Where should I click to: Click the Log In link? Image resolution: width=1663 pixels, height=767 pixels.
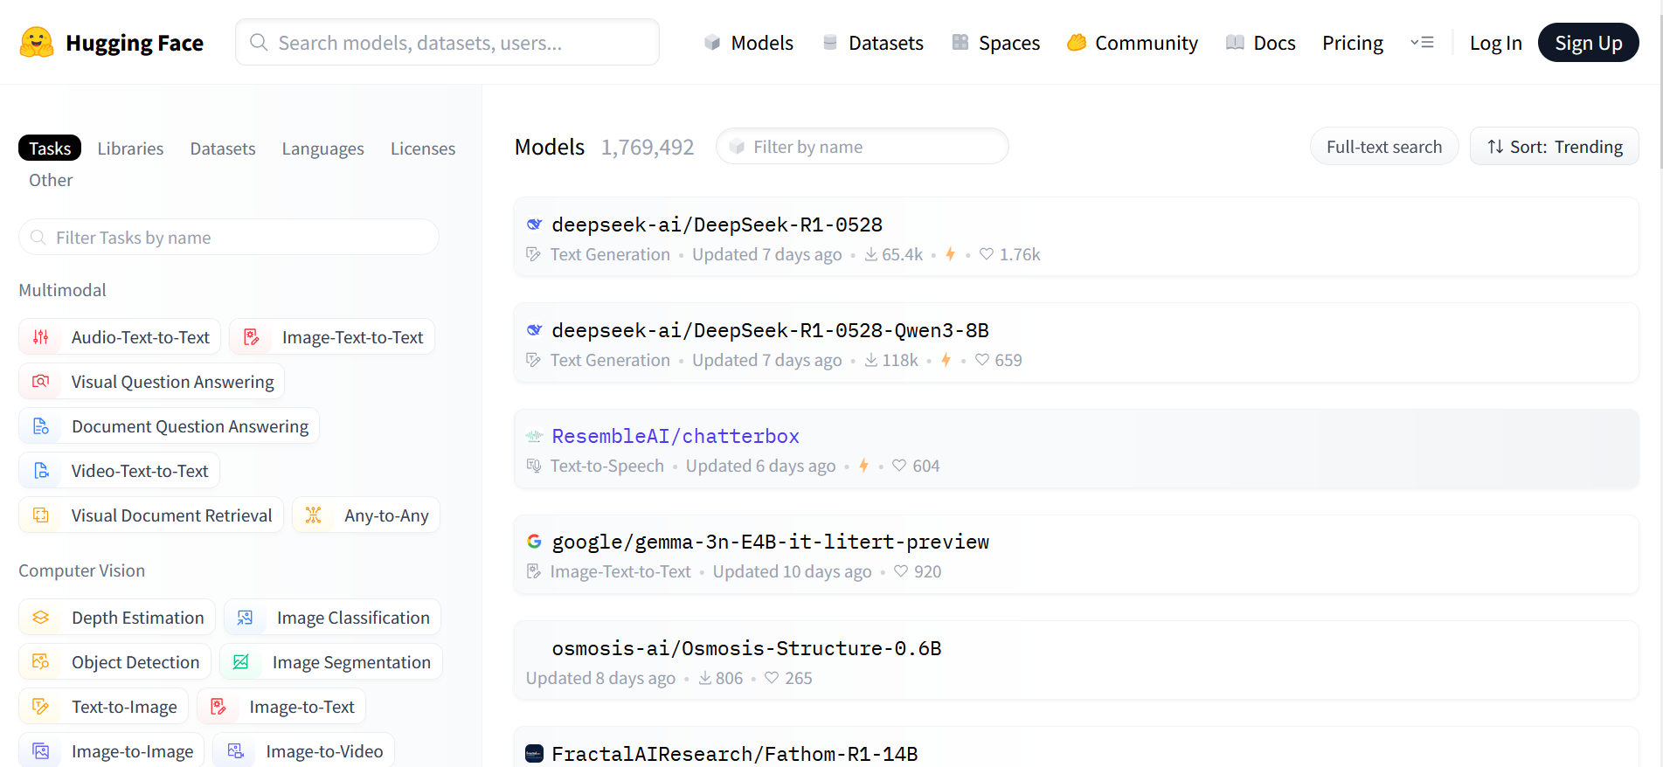pyautogui.click(x=1495, y=43)
